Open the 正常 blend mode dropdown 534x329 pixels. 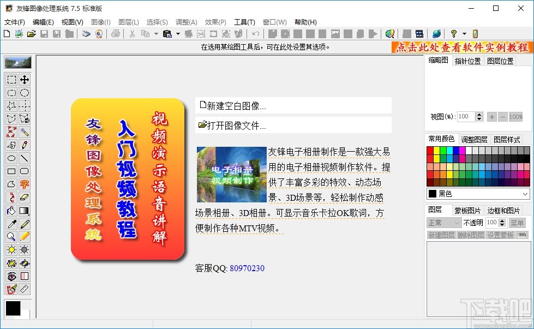(x=444, y=223)
